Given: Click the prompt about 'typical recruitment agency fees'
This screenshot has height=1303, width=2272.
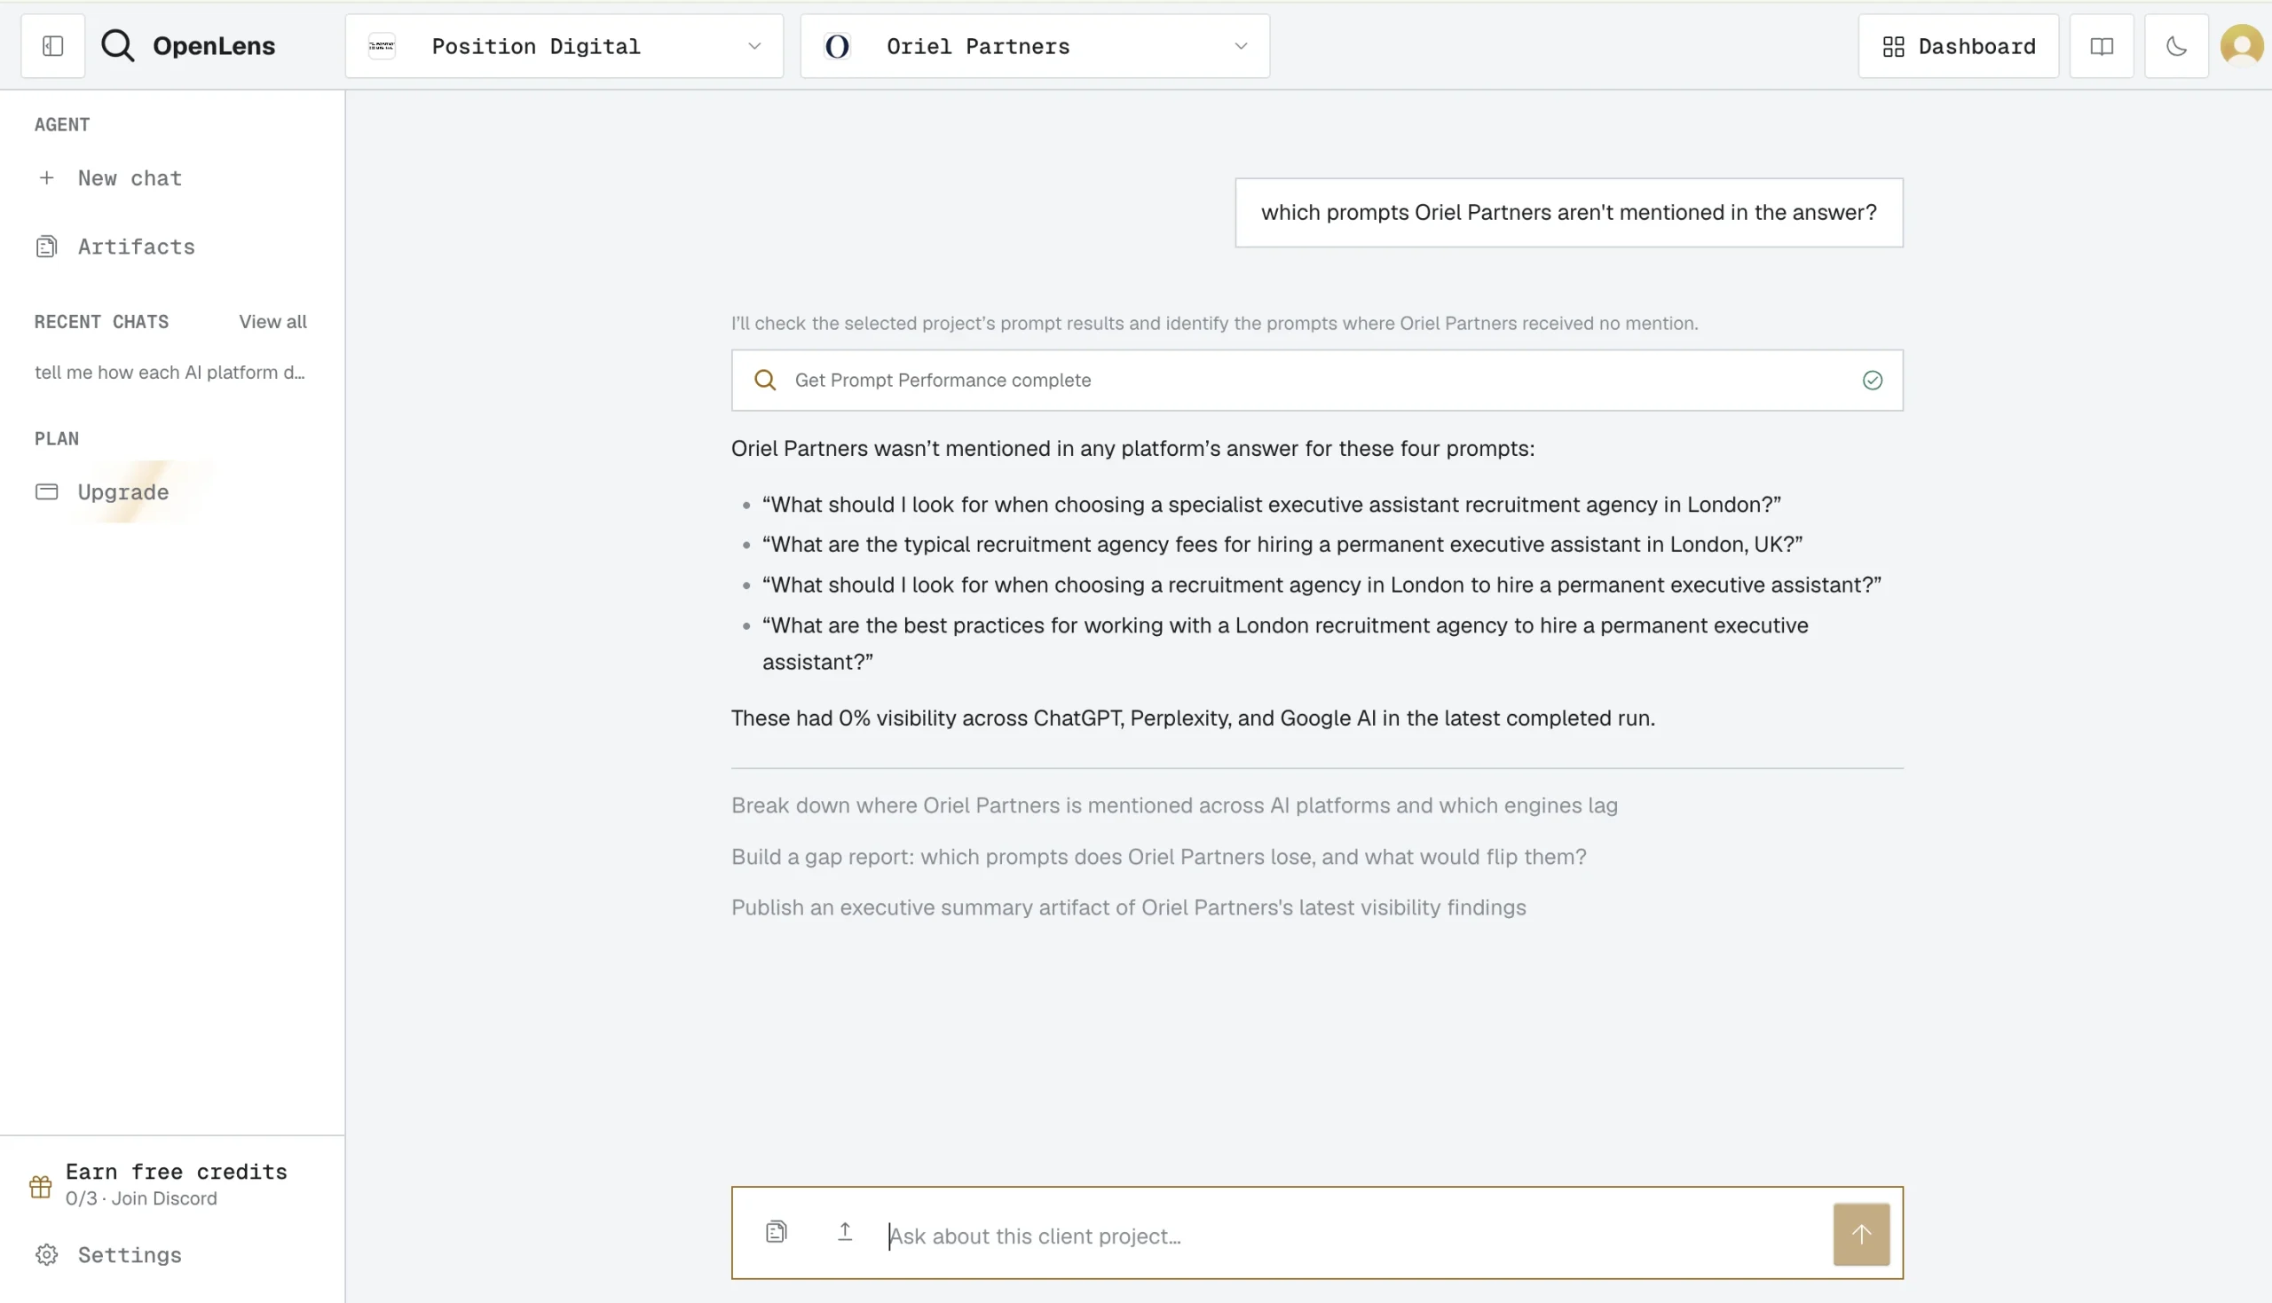Looking at the screenshot, I should pyautogui.click(x=1282, y=544).
